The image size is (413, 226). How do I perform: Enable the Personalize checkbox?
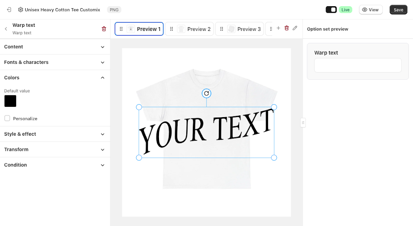pos(7,118)
